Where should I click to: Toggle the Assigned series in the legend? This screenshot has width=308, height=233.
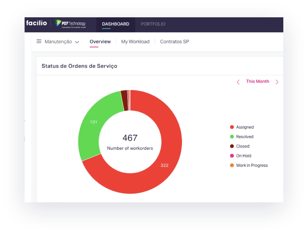pyautogui.click(x=245, y=127)
